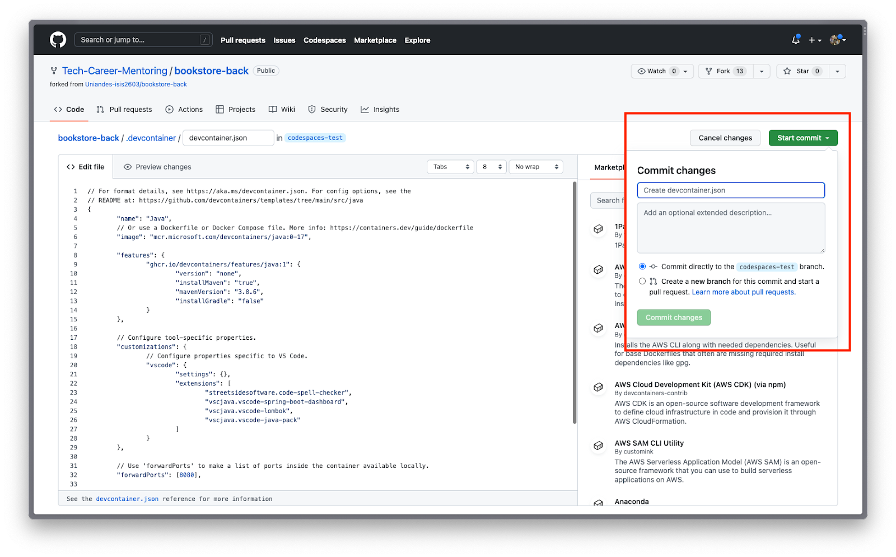This screenshot has width=896, height=557.
Task: Open the Pull requests repository tab
Action: pyautogui.click(x=124, y=109)
